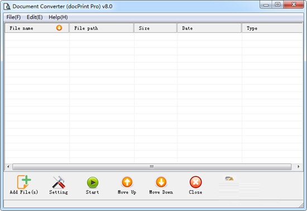Sort by the Type column header

272,28
